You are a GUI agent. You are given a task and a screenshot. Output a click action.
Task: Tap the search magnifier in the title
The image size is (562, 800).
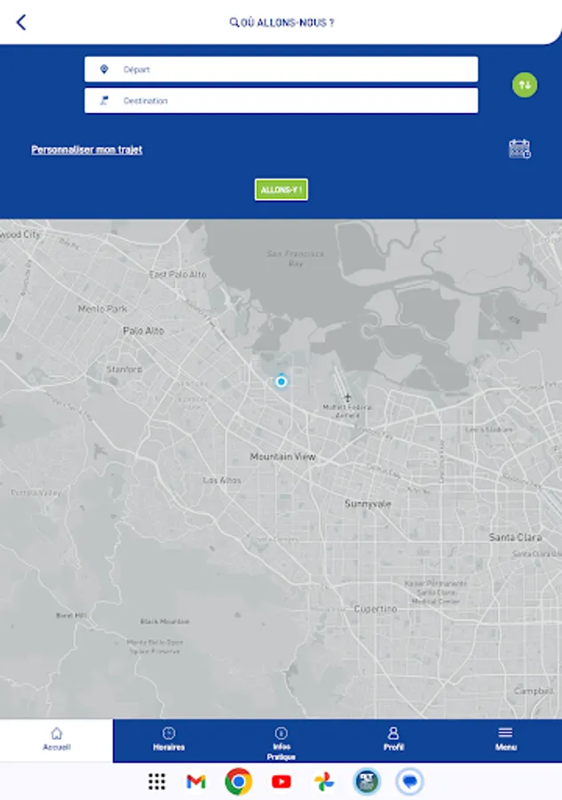tap(234, 22)
